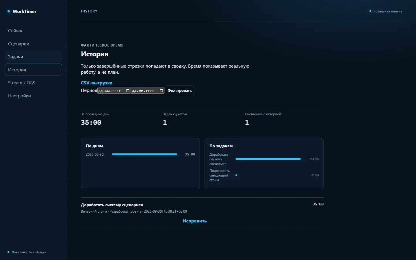Image resolution: width=416 pixels, height=260 pixels.
Task: Click Подготовить следующий стрим task label
Action: coord(220,175)
